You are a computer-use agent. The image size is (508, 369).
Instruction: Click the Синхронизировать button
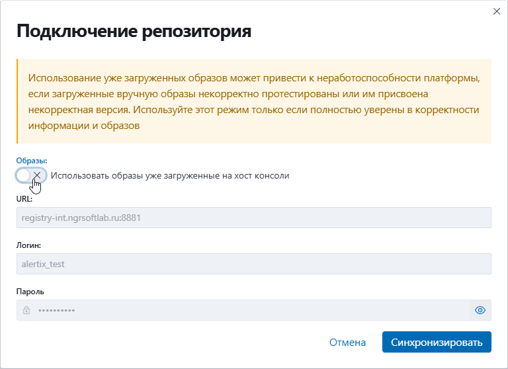click(437, 342)
